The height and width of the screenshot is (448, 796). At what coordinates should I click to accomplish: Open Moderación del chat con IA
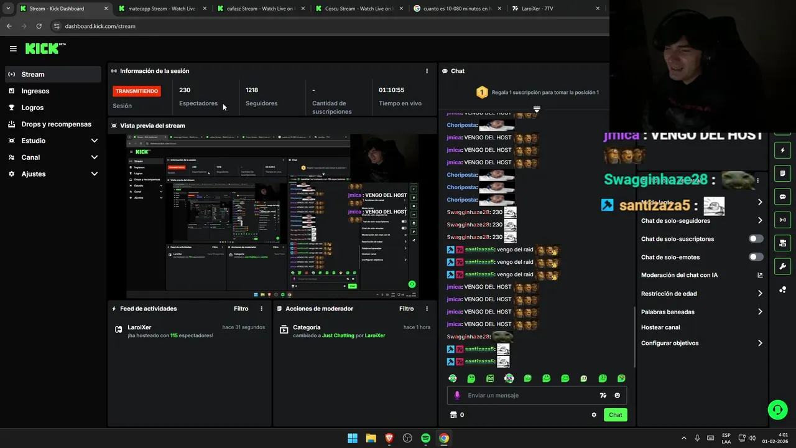701,275
